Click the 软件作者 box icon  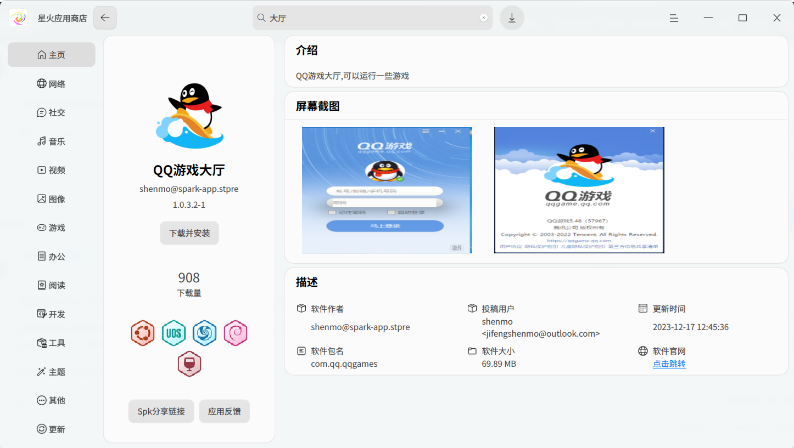click(x=301, y=309)
